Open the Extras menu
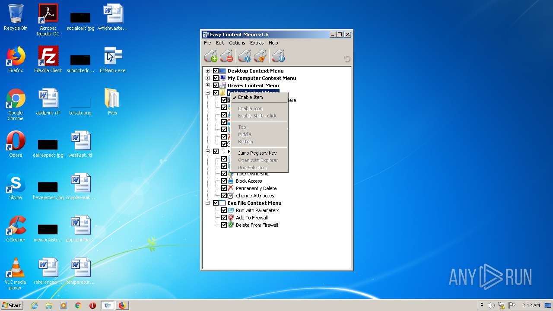553x311 pixels. pos(257,43)
